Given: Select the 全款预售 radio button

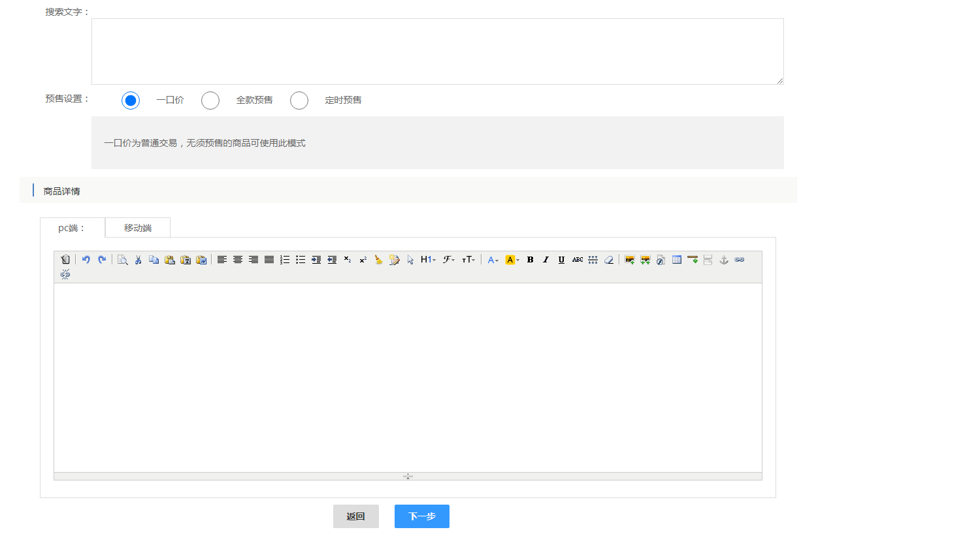Looking at the screenshot, I should coord(210,101).
